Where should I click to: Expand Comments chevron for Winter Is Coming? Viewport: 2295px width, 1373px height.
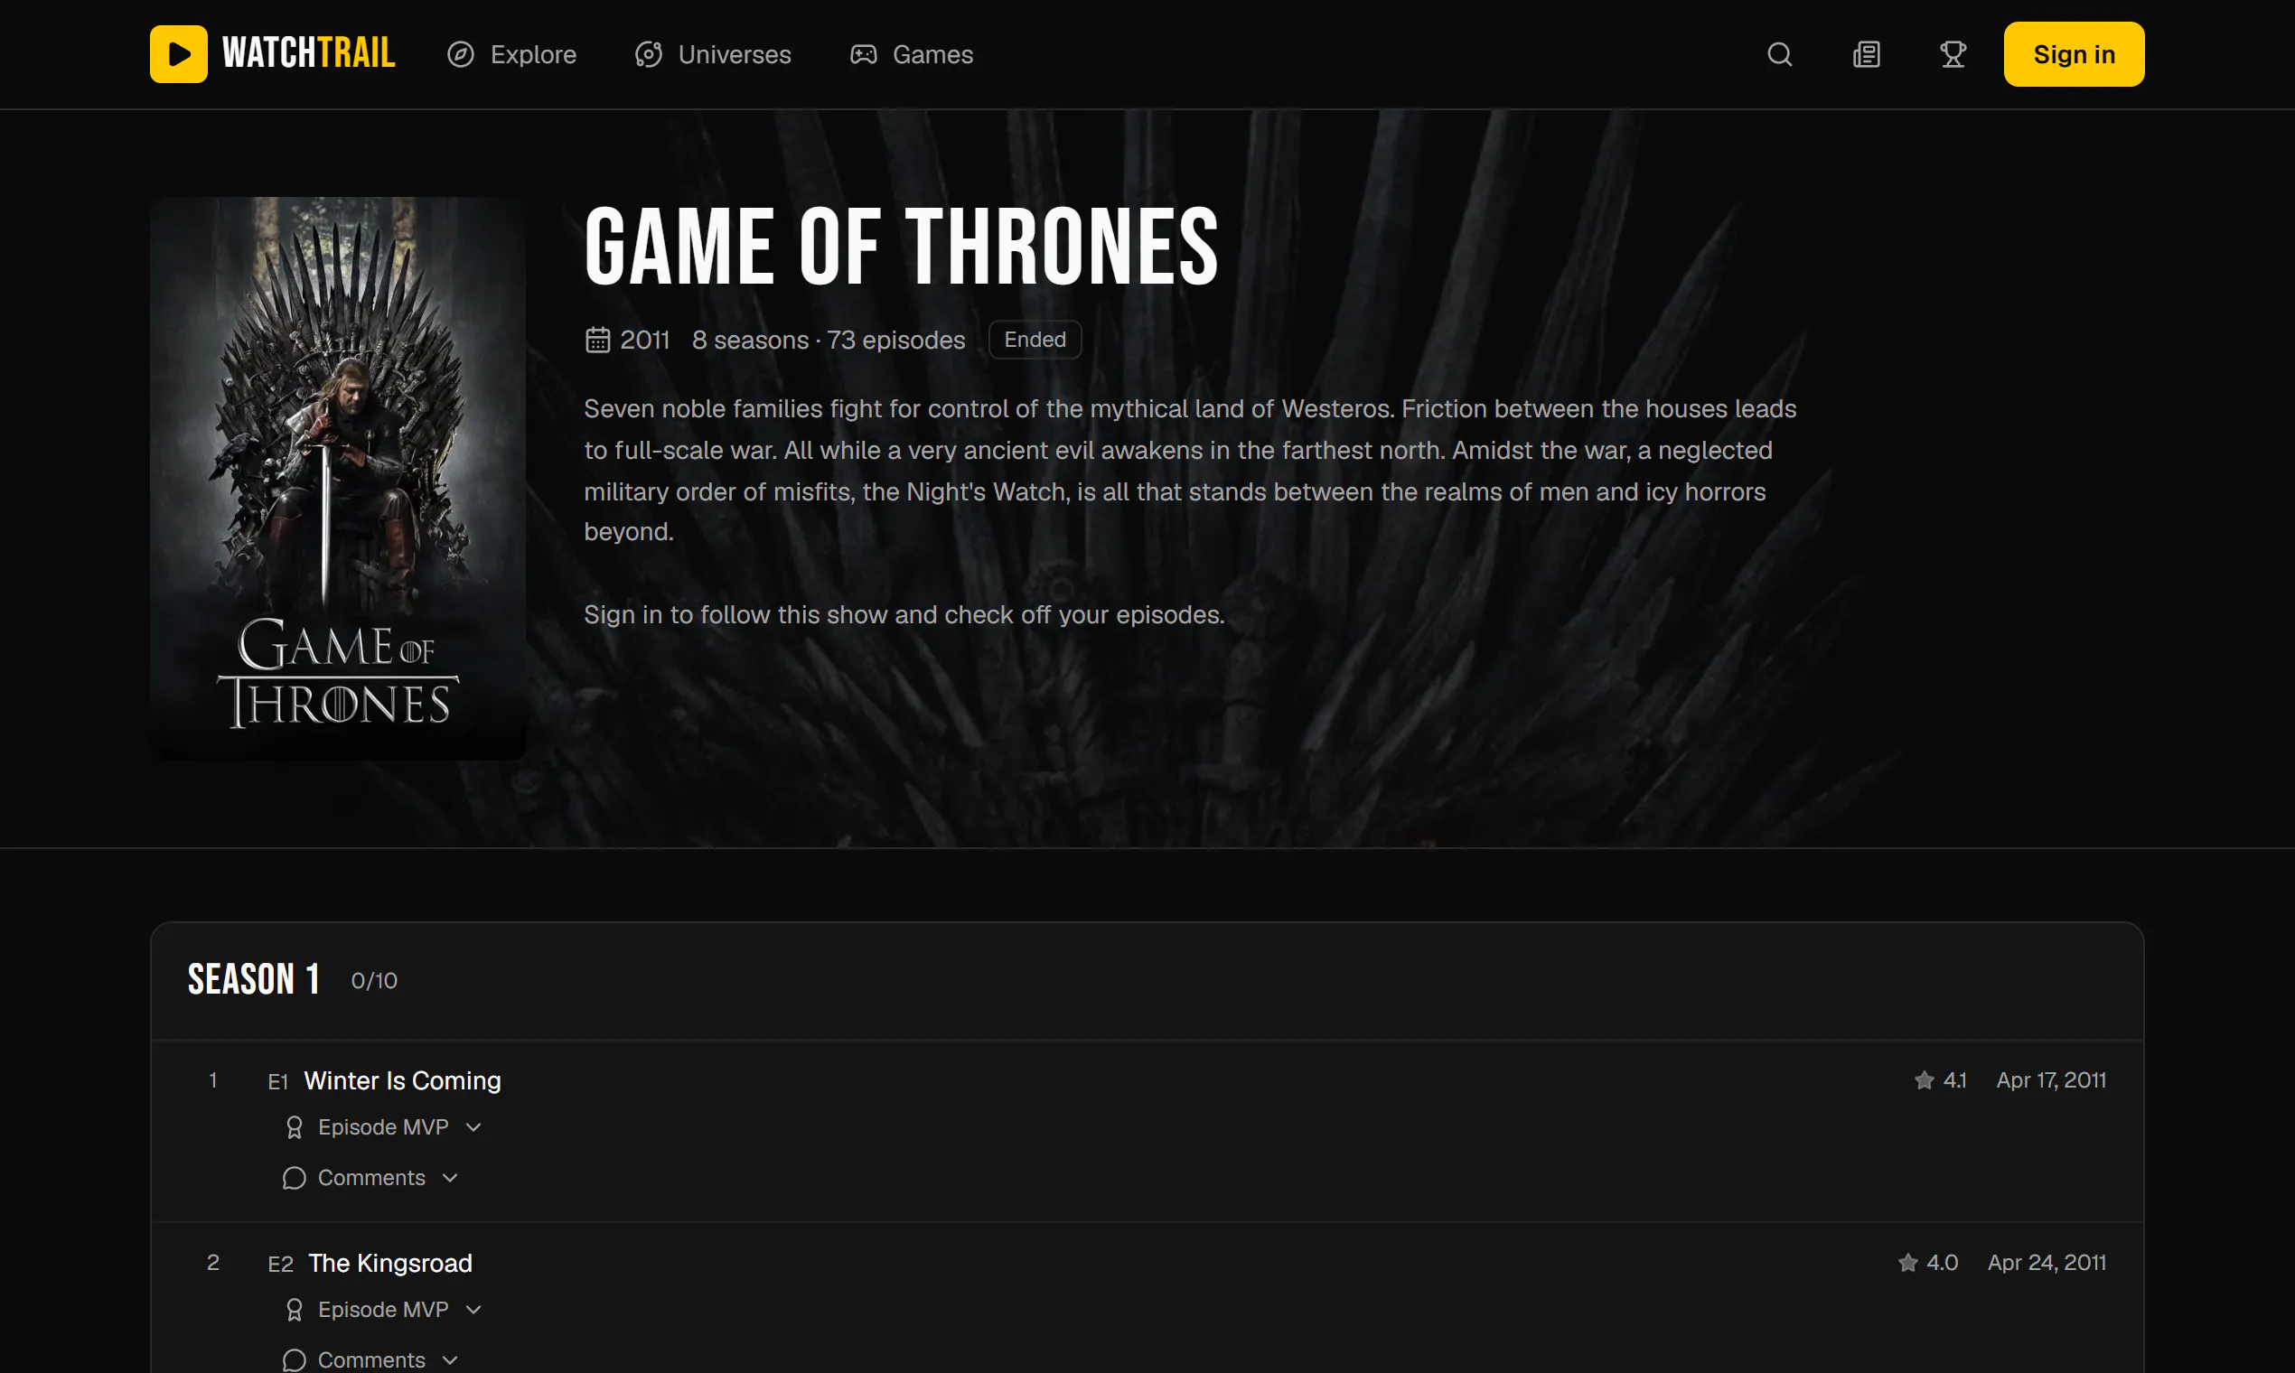[x=450, y=1178]
